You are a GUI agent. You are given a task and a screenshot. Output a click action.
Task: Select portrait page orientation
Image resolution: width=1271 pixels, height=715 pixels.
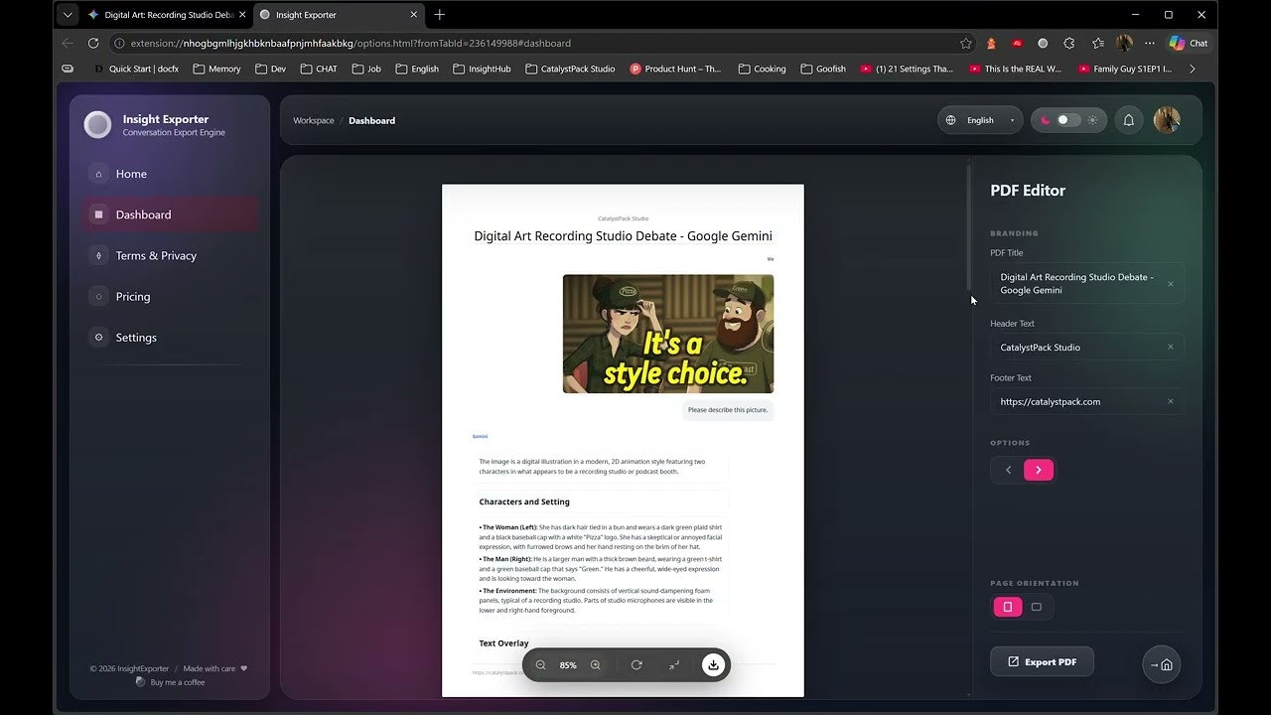click(x=1008, y=607)
